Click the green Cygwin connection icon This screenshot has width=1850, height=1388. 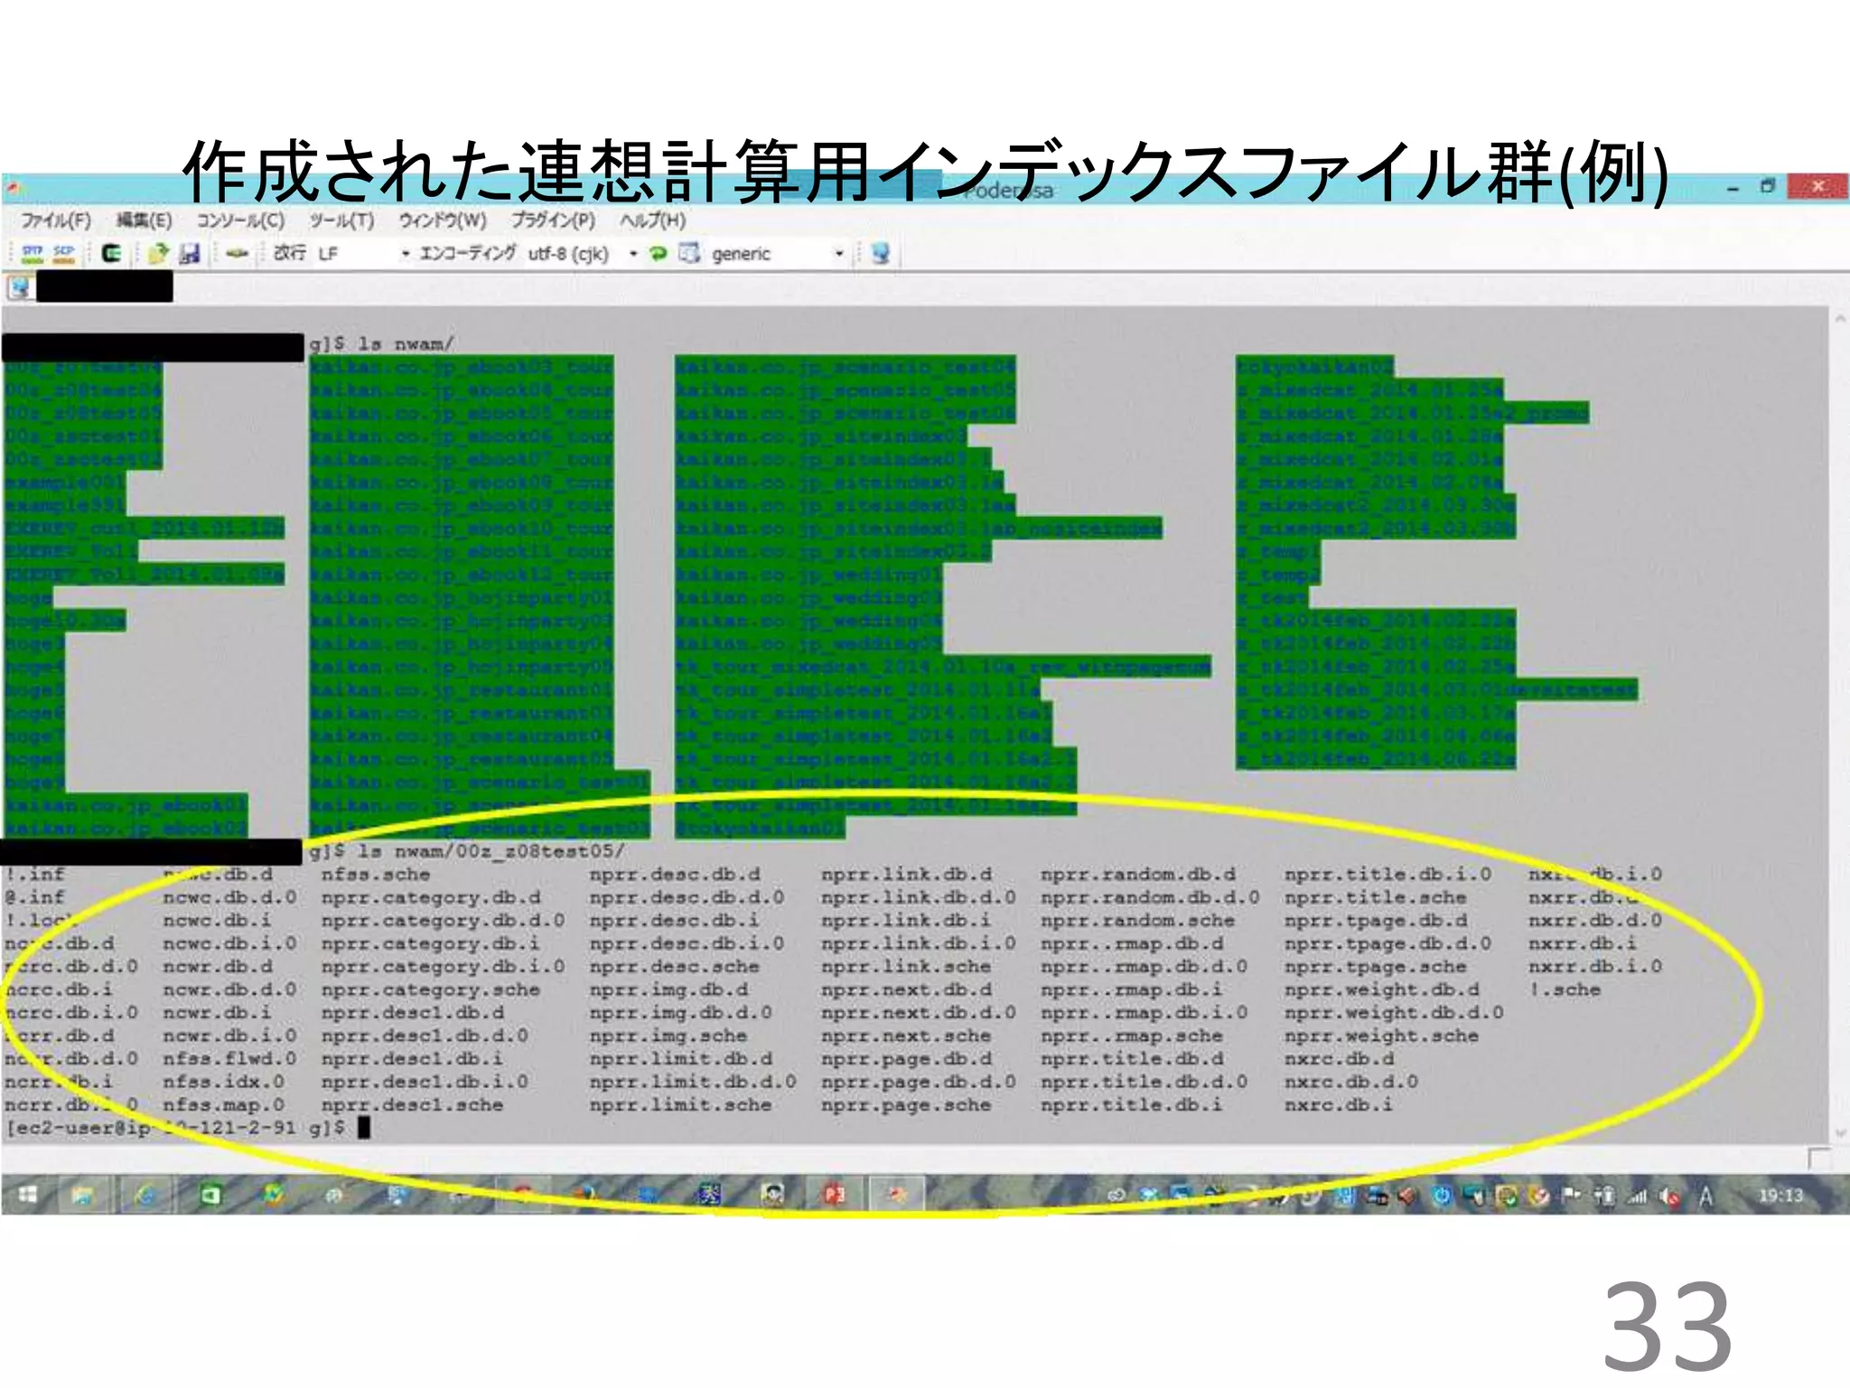point(111,253)
